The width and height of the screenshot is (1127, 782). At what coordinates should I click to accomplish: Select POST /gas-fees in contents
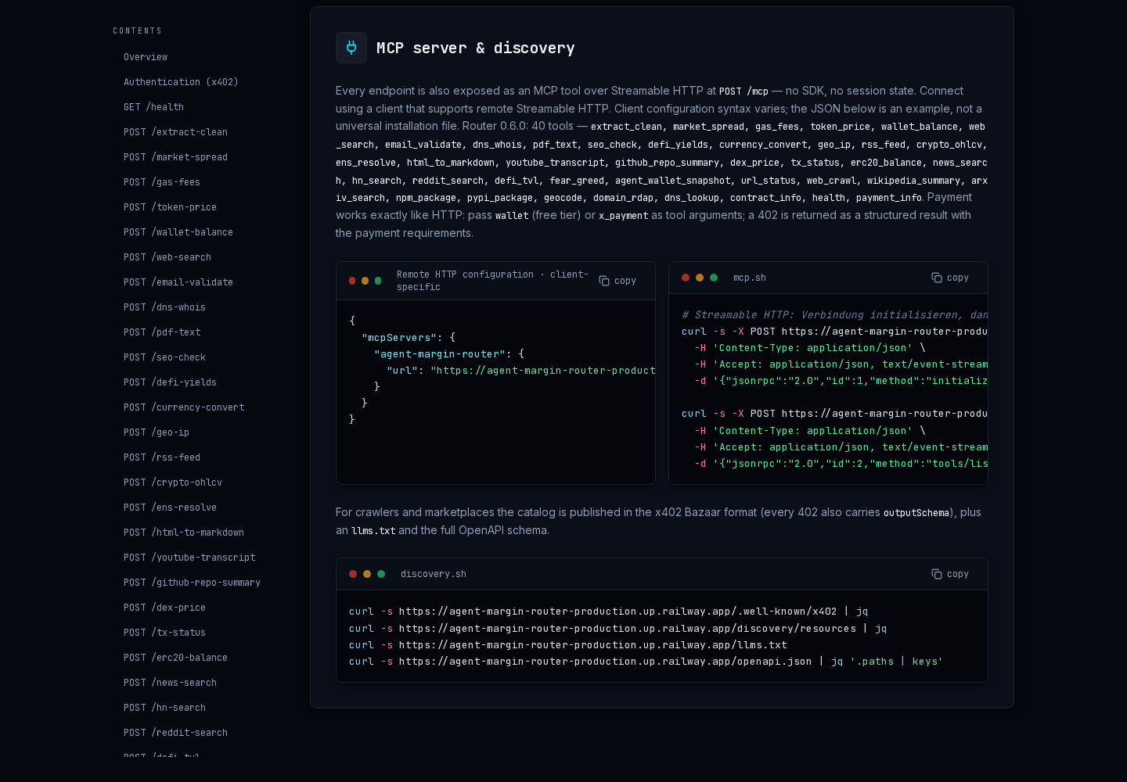click(x=162, y=182)
